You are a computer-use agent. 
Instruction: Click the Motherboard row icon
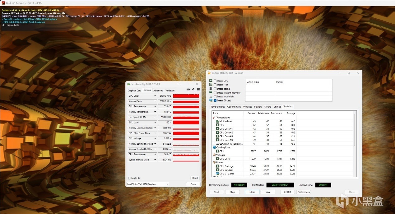(217, 121)
